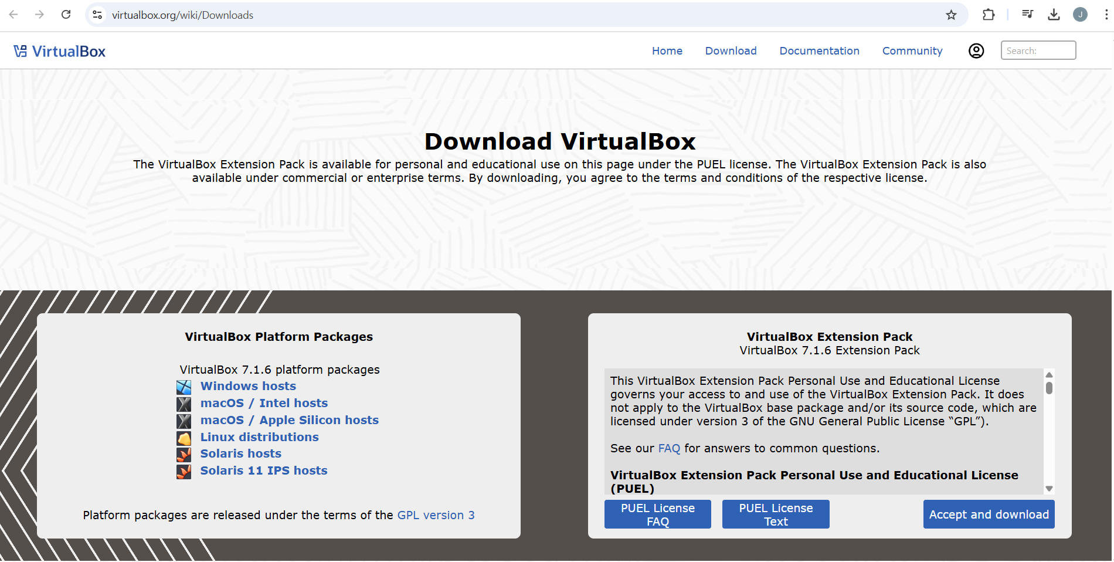Bookmark this page with the star icon
1114x562 pixels.
951,15
